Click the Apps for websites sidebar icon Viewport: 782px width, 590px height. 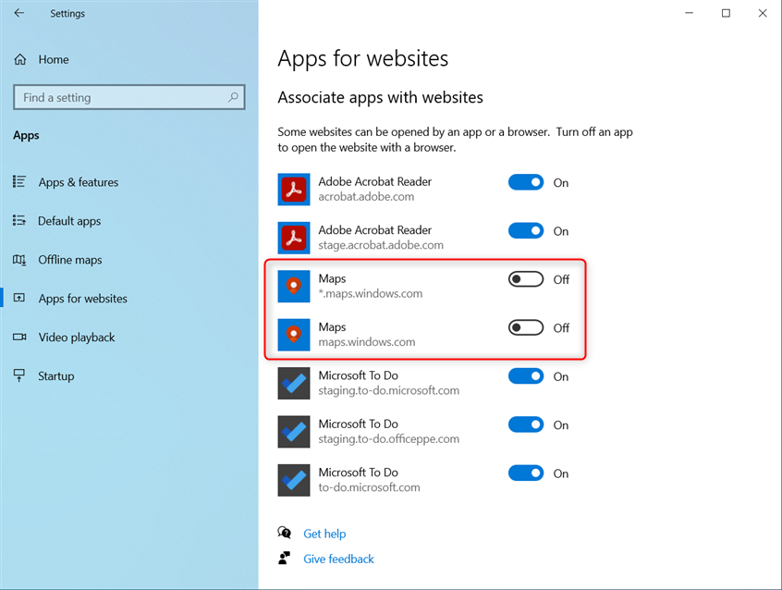[19, 298]
